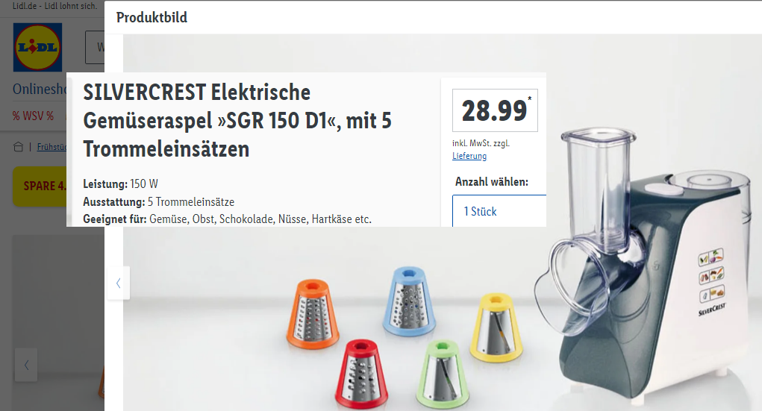Open the '% WSV %' sale menu
Image resolution: width=762 pixels, height=411 pixels.
pos(33,116)
